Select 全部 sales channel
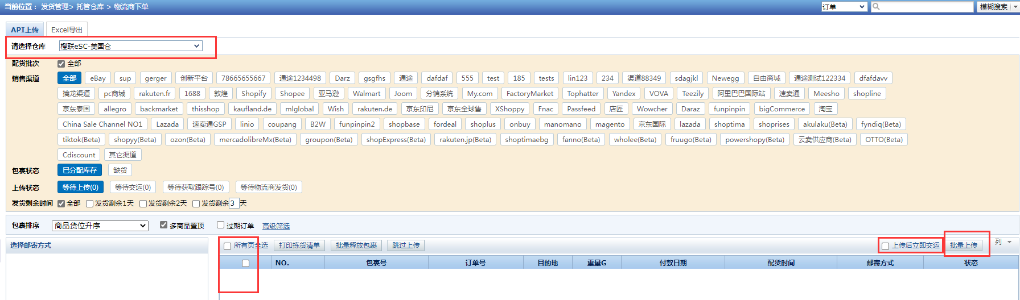 [69, 78]
